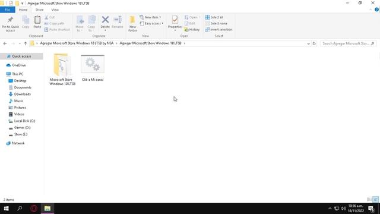Select Network in navigation pane
380x214 pixels.
[x=18, y=143]
